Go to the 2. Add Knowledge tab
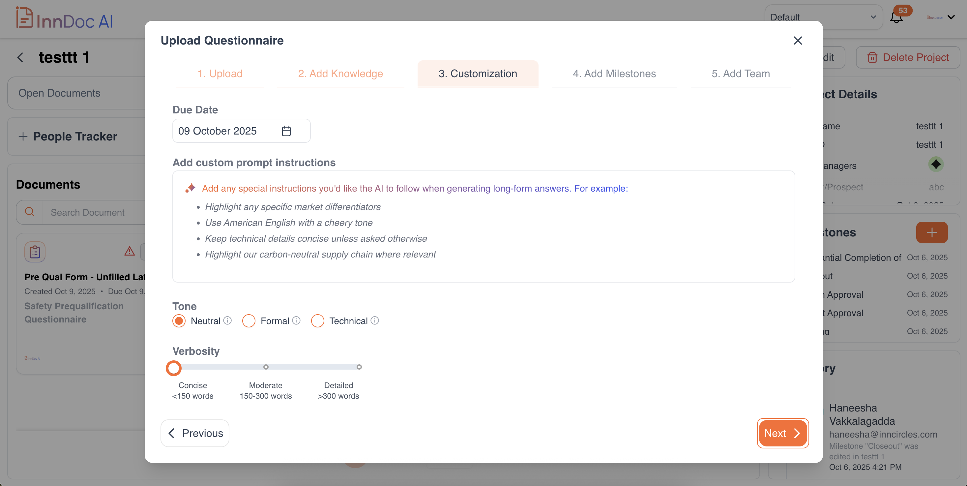967x486 pixels. [340, 74]
